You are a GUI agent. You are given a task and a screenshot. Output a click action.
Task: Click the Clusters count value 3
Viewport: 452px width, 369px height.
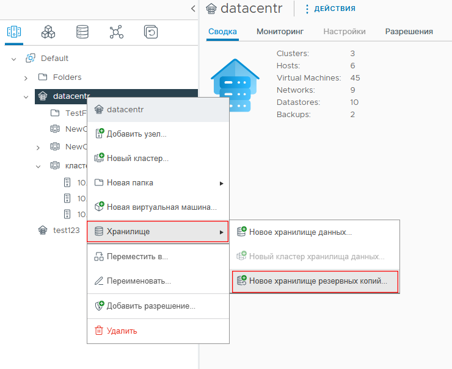(x=352, y=54)
